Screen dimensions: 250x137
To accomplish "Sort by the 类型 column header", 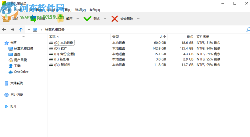I will 115,37.
